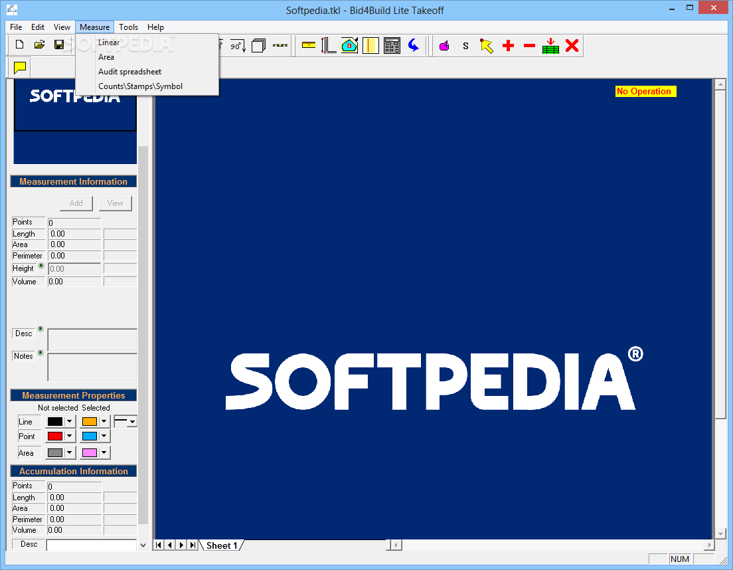Click the blue selected Point color swatch
This screenshot has width=733, height=570.
click(89, 436)
